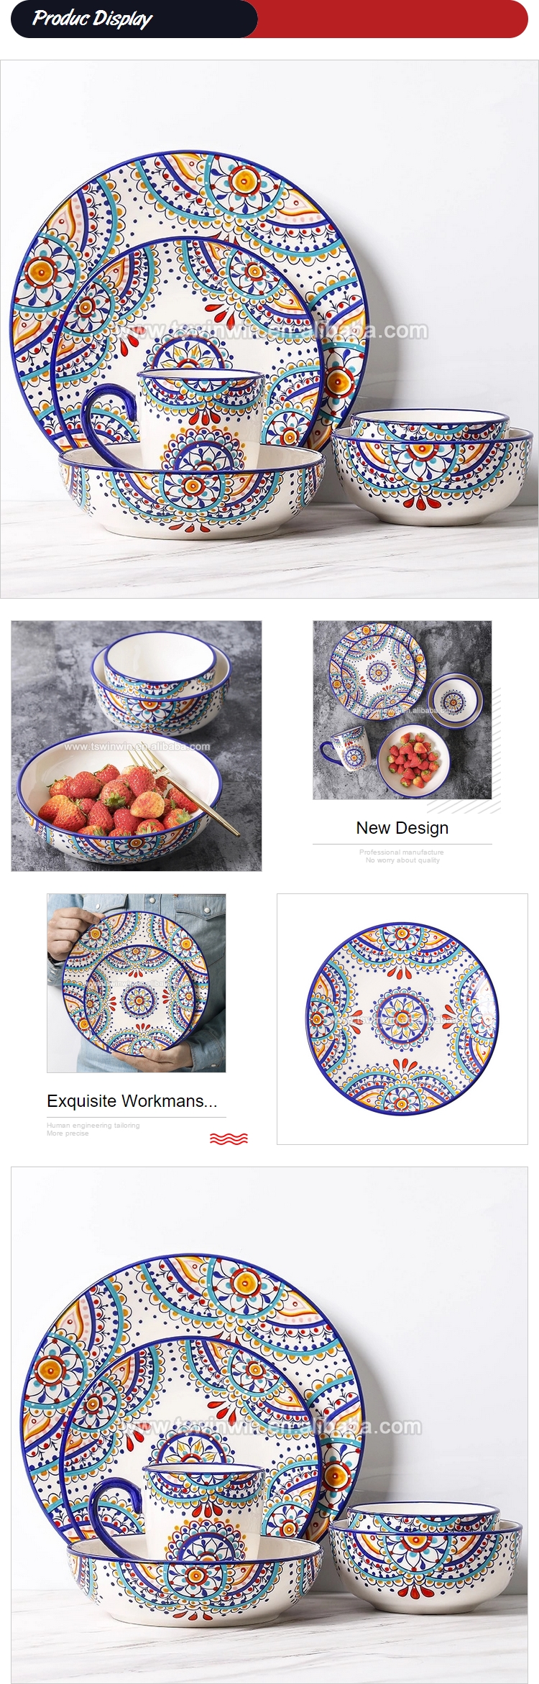
Task: Open the top dinnerware set hero image
Action: tap(269, 329)
